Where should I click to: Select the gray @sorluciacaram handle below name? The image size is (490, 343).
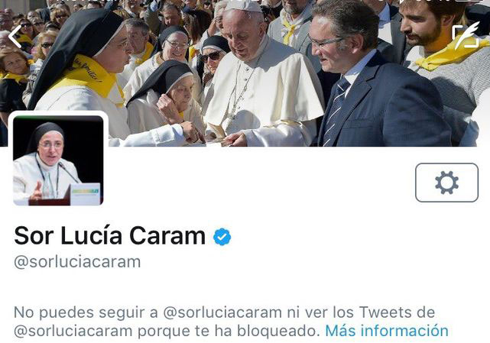(x=77, y=262)
